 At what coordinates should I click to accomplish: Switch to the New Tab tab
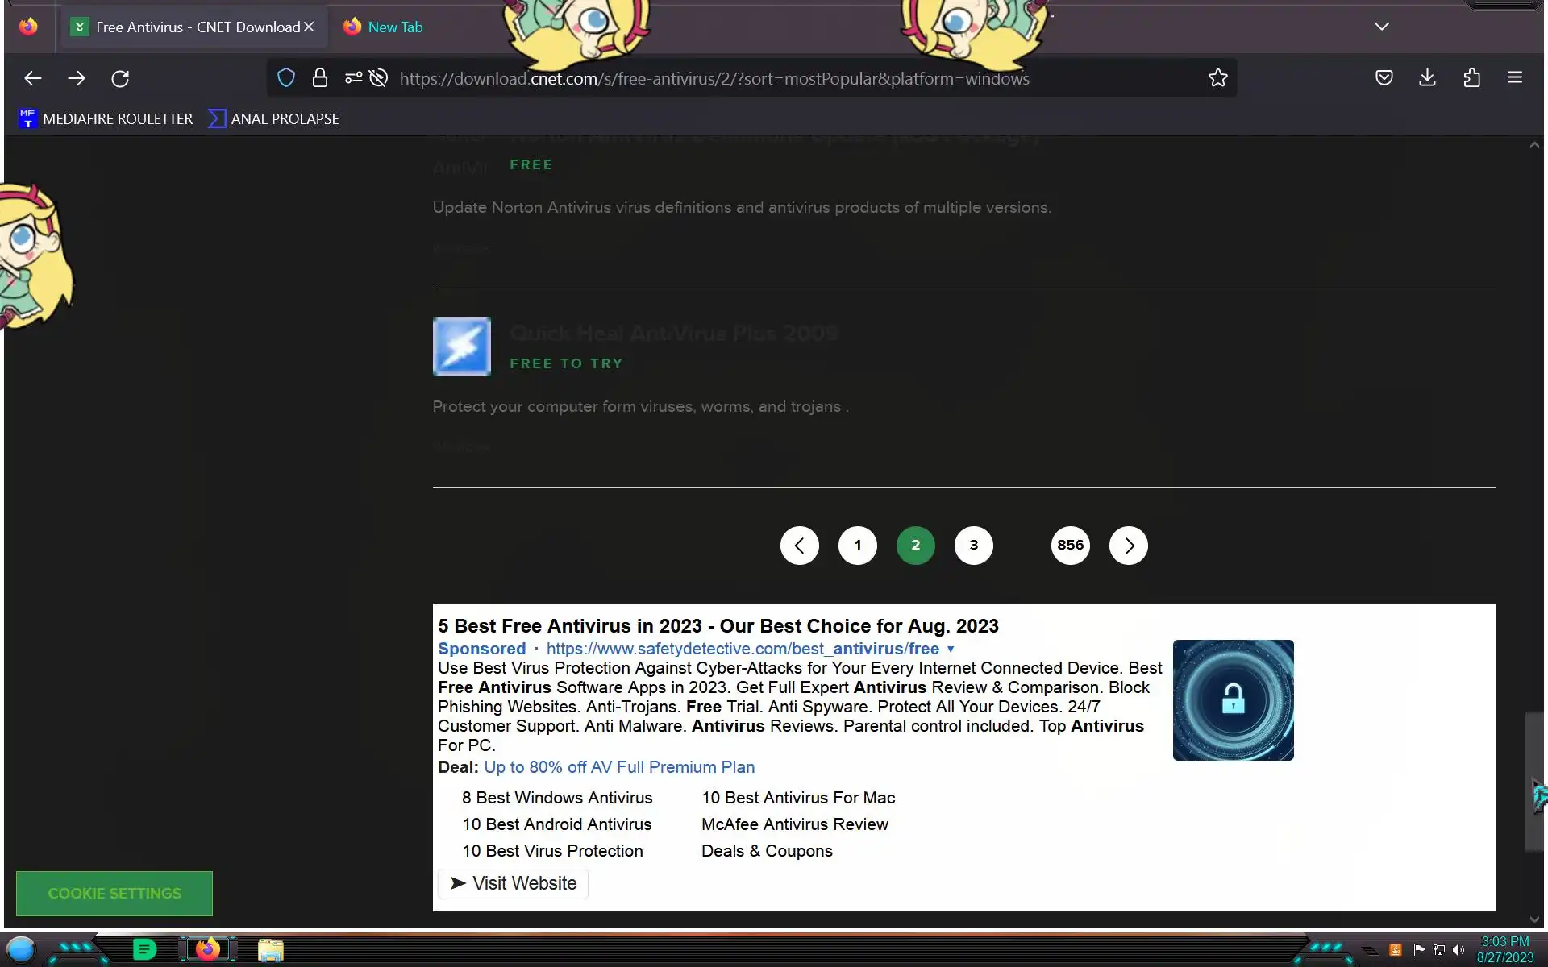click(394, 27)
